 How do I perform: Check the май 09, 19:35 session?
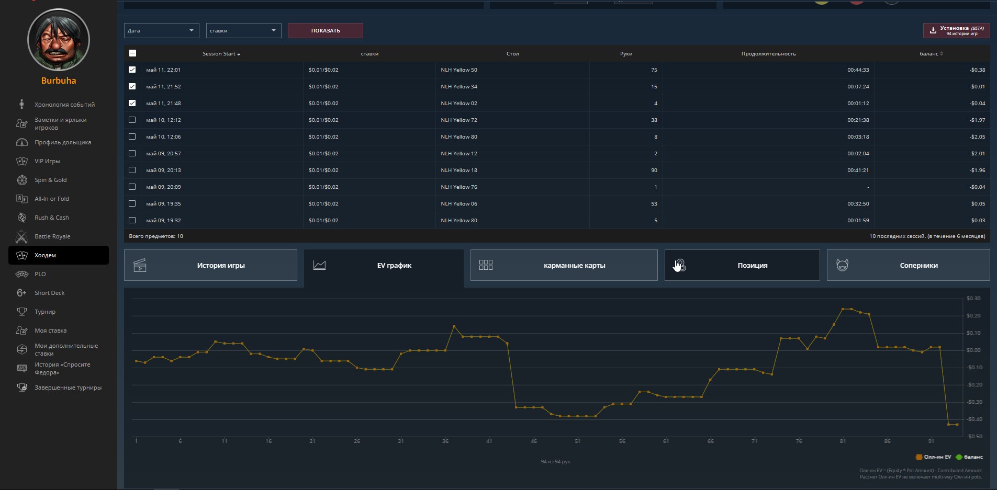(132, 203)
